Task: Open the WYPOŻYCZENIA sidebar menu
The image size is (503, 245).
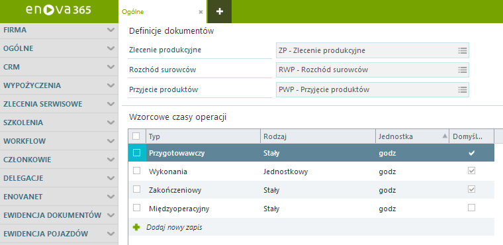Action: tap(59, 85)
